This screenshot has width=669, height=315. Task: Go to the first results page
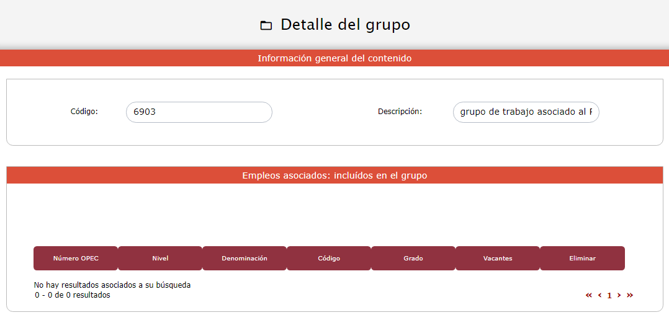589,296
